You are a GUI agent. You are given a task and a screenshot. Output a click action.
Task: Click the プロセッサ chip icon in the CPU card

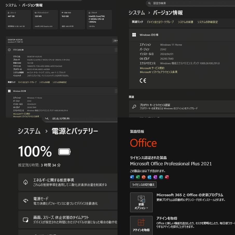click(x=89, y=13)
